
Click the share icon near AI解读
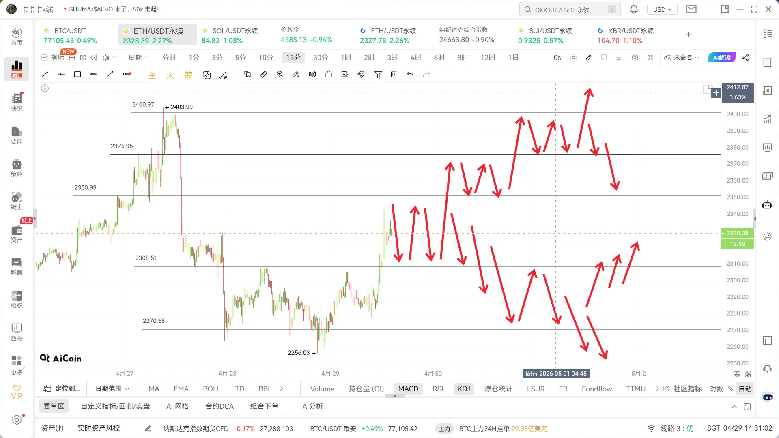point(745,58)
